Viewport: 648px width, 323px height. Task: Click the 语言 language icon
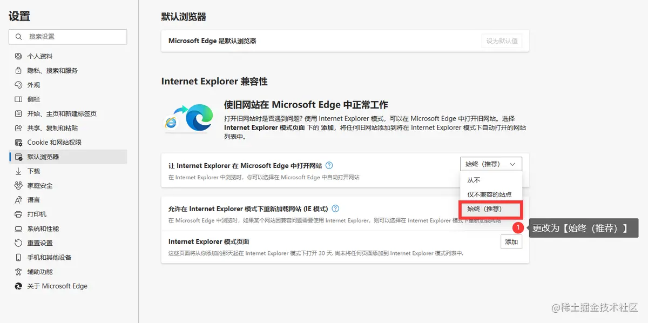click(x=18, y=200)
